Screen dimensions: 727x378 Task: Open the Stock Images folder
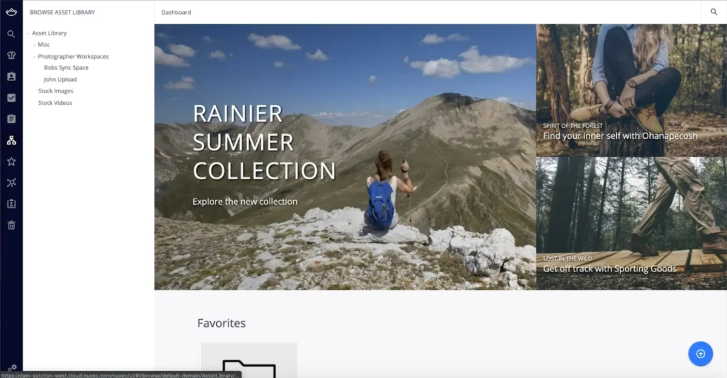pos(56,91)
